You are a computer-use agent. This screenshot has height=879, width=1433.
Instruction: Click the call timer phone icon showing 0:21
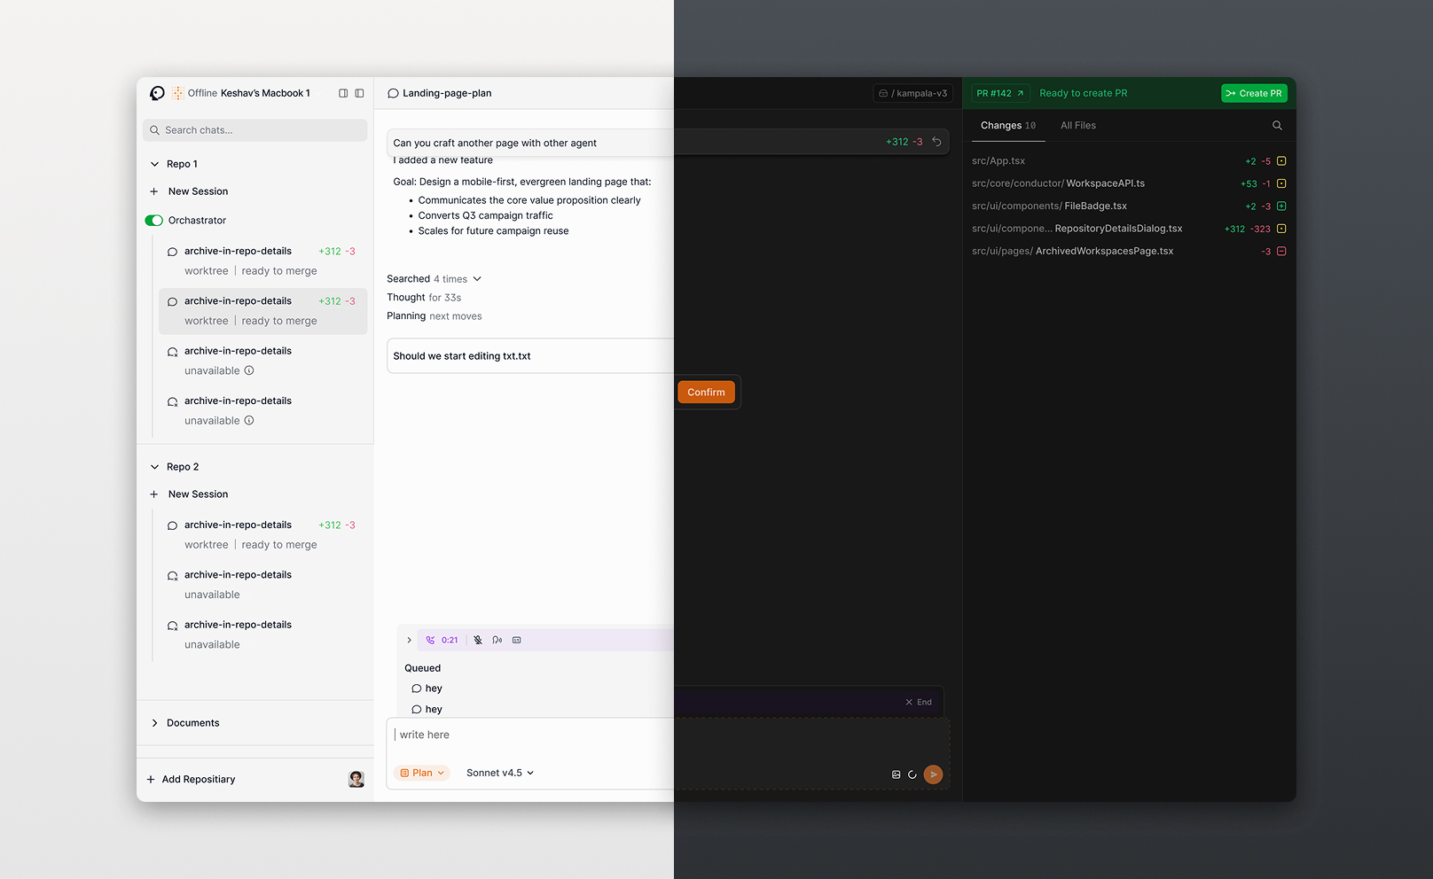click(430, 640)
